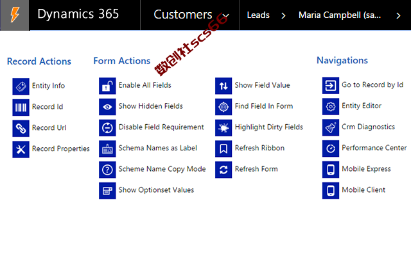
Task: Open the Mobile Express text link
Action: (366, 169)
